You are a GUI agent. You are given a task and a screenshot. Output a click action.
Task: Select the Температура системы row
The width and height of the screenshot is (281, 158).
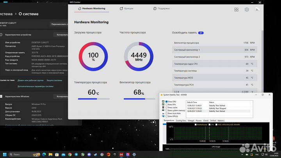[215, 71]
